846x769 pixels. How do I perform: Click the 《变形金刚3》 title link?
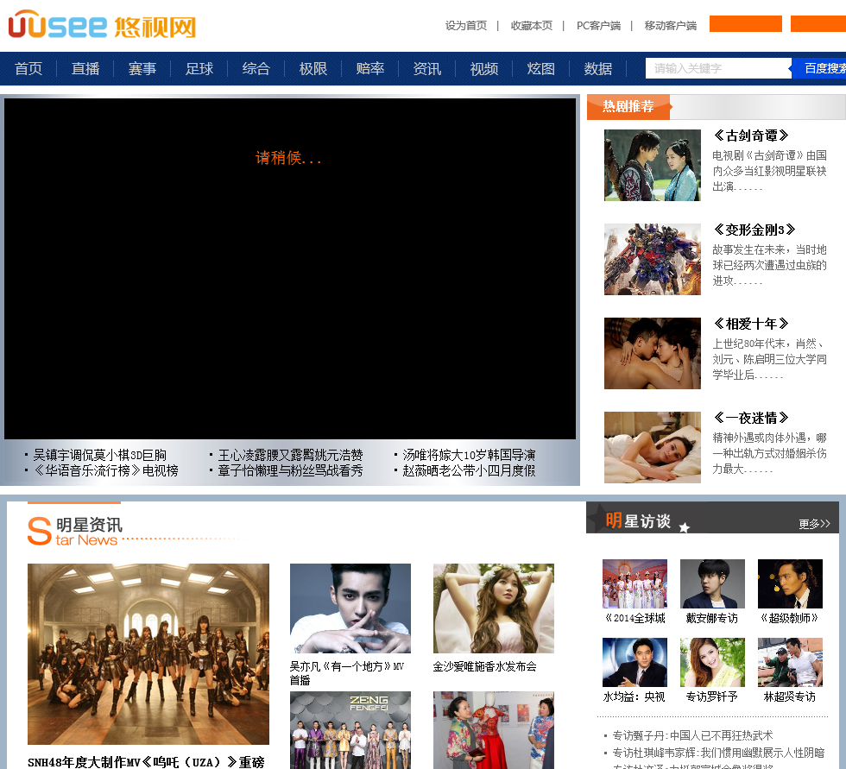pos(754,230)
